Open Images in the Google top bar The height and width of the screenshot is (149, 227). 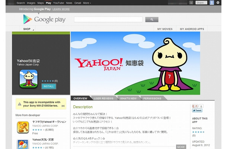(x=31, y=3)
